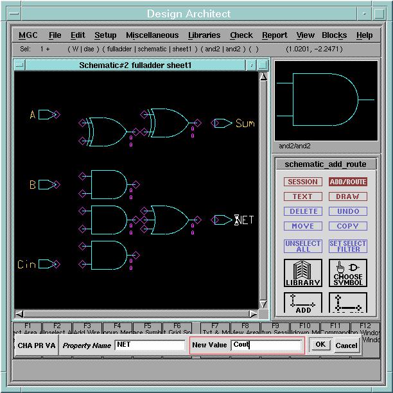Click the schematic window maximize box
The width and height of the screenshot is (393, 393).
pyautogui.click(x=263, y=65)
